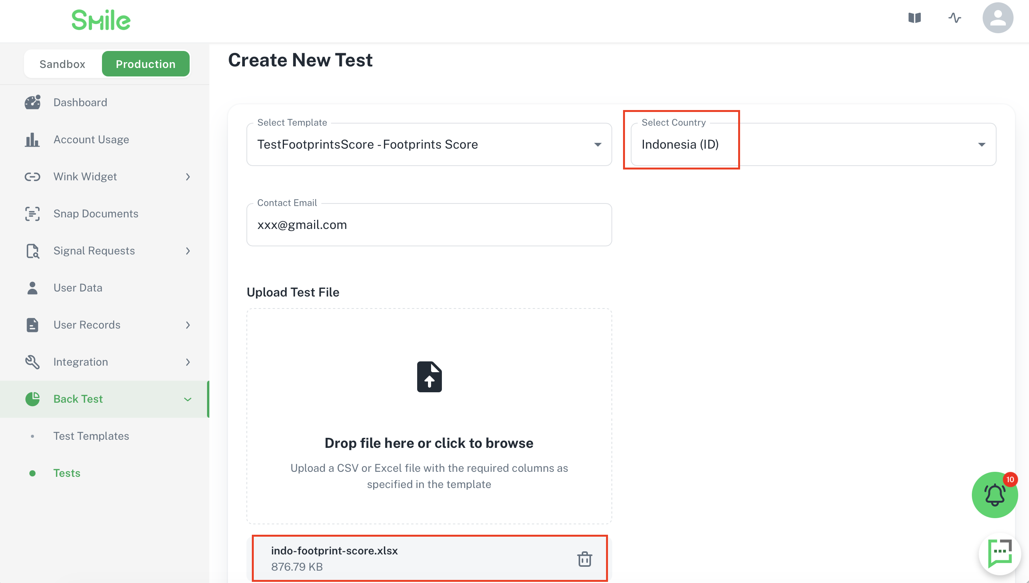Screen dimensions: 1029x583
Task: Click the Dashboard gauge icon
Action: click(32, 102)
